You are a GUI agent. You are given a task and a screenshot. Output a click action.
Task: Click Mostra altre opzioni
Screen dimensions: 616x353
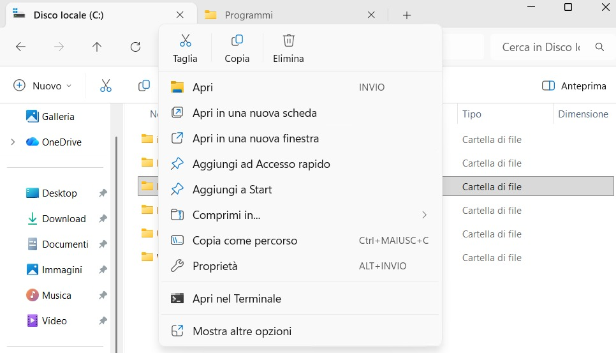click(242, 331)
